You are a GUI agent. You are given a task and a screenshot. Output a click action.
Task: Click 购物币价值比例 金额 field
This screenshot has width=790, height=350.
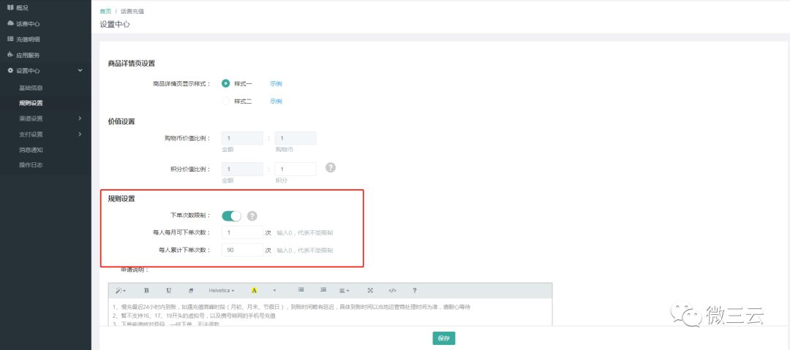point(242,139)
